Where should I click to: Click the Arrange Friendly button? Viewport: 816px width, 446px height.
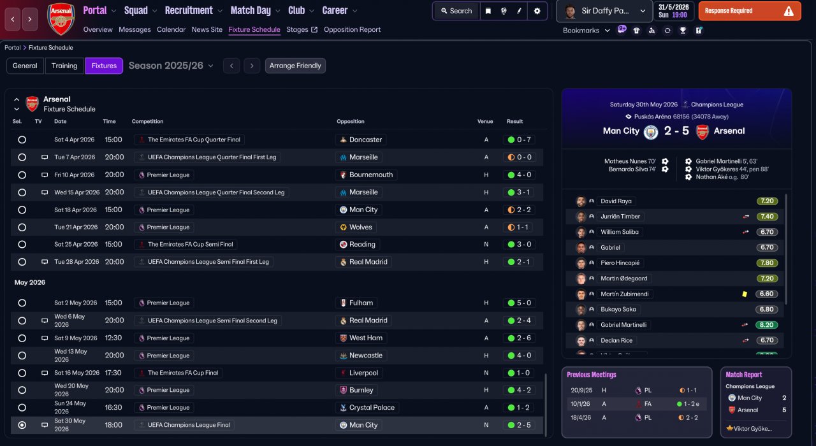[295, 66]
